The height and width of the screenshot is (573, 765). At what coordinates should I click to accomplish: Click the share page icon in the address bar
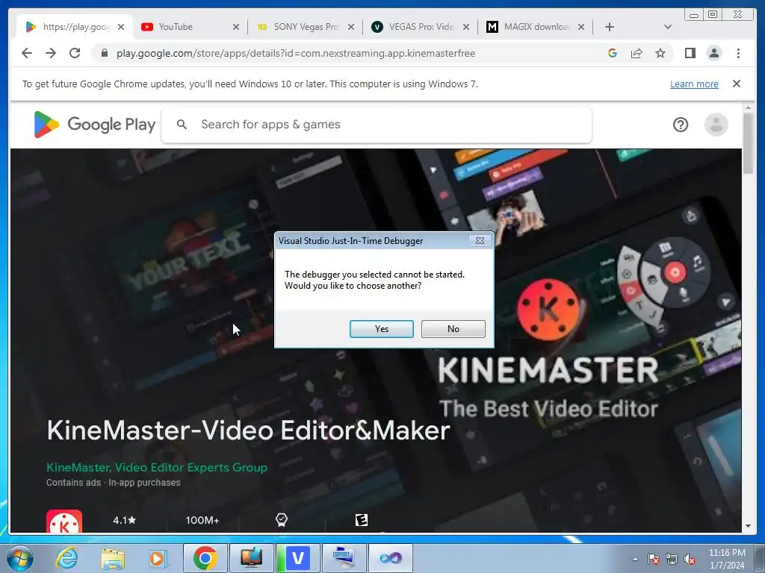click(x=637, y=53)
